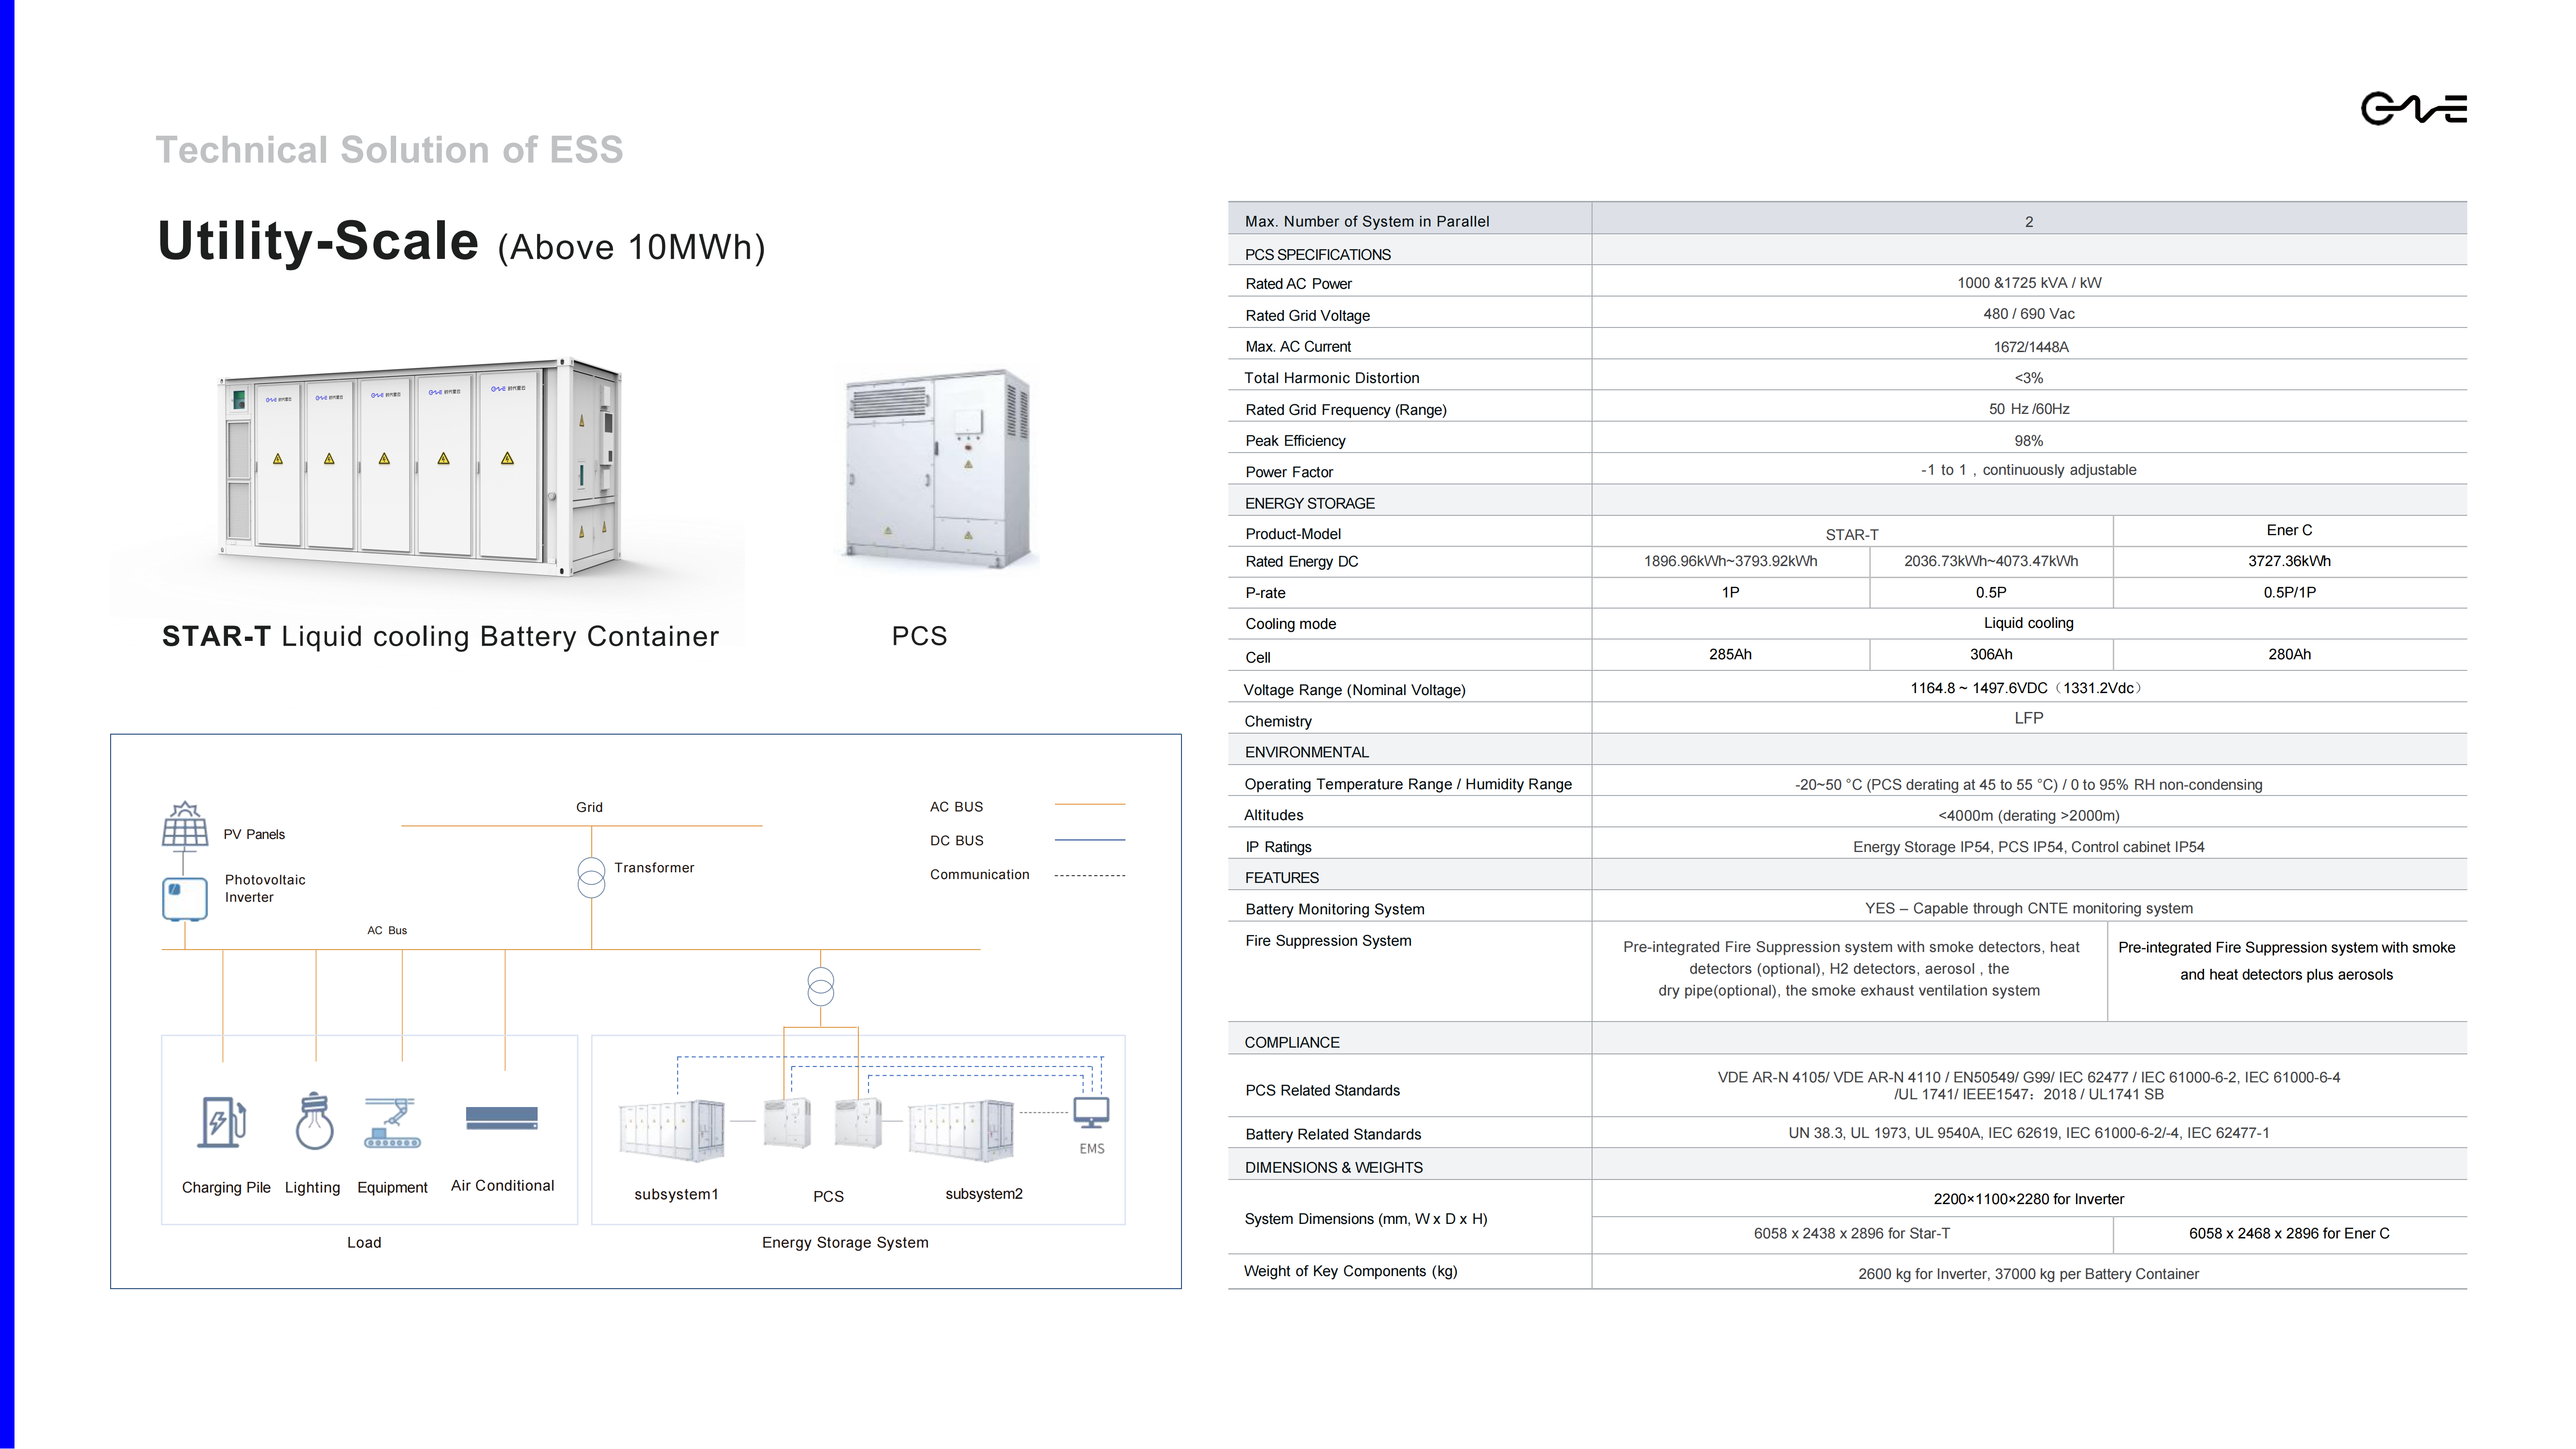
Task: Click the 'Battery Related Standards' row label
Action: 1333,1135
